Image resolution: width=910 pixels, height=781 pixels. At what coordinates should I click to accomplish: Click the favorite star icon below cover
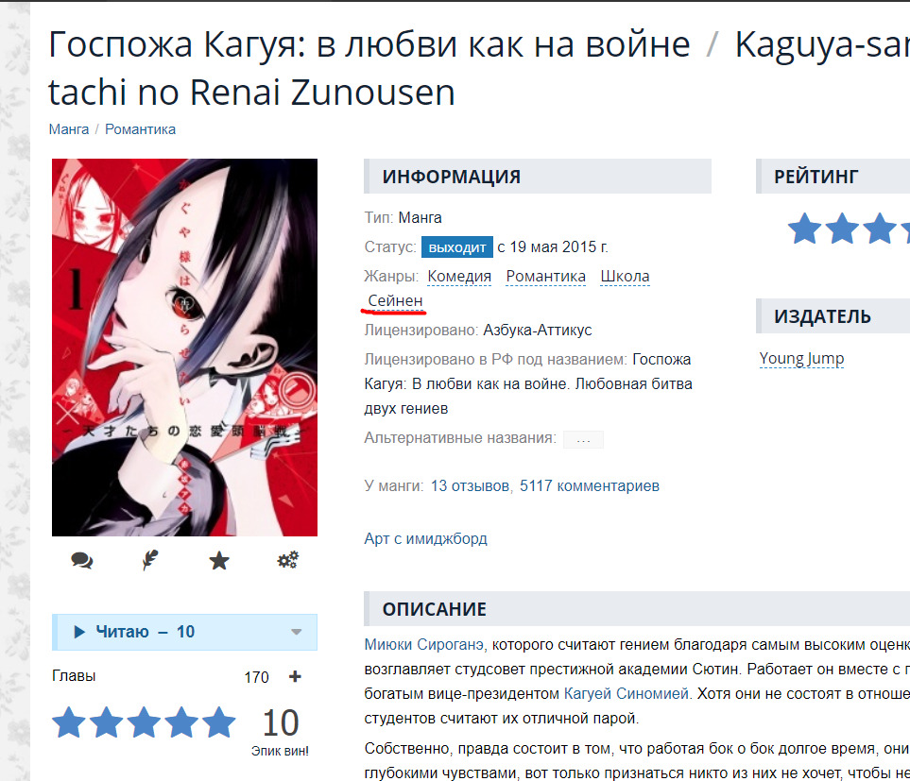click(219, 561)
